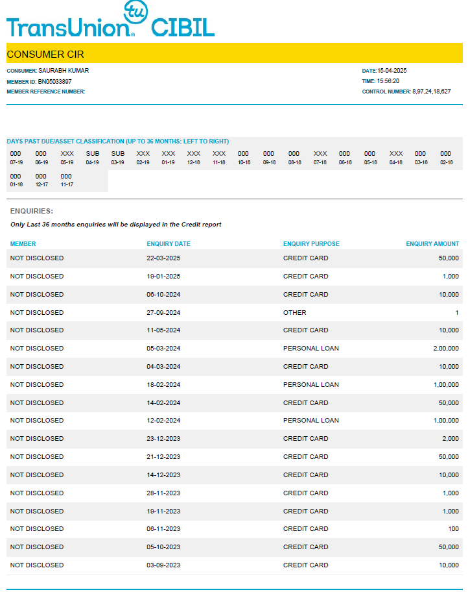
Task: Click the report date 15-04-2025
Action: point(392,71)
